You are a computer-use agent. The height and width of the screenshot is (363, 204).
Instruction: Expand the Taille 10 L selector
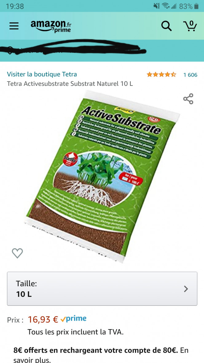102,289
